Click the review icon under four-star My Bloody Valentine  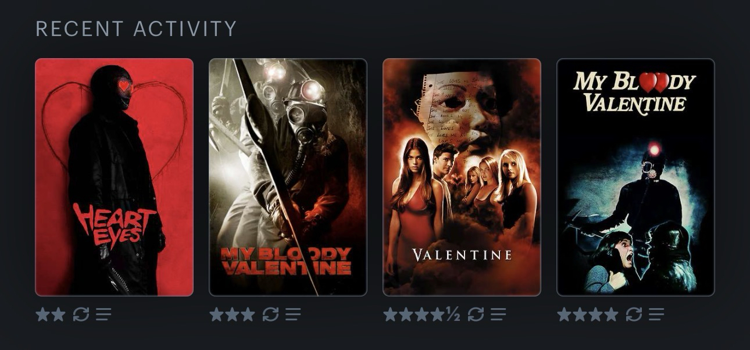[656, 315]
